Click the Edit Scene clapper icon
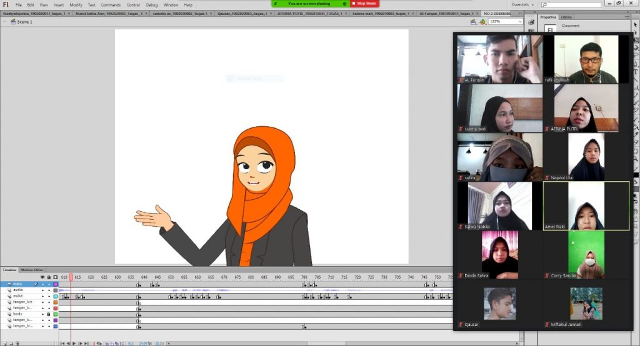Screen dimensions: 640x346 click(x=473, y=22)
